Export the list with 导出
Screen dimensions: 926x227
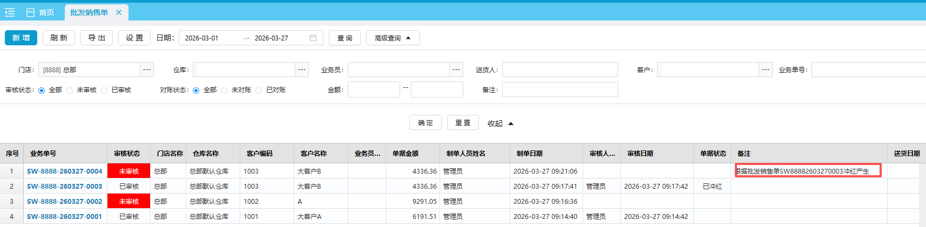[97, 38]
